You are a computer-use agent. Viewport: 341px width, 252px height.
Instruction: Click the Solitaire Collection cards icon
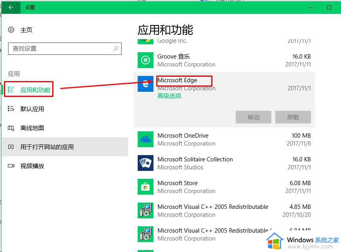pyautogui.click(x=146, y=163)
